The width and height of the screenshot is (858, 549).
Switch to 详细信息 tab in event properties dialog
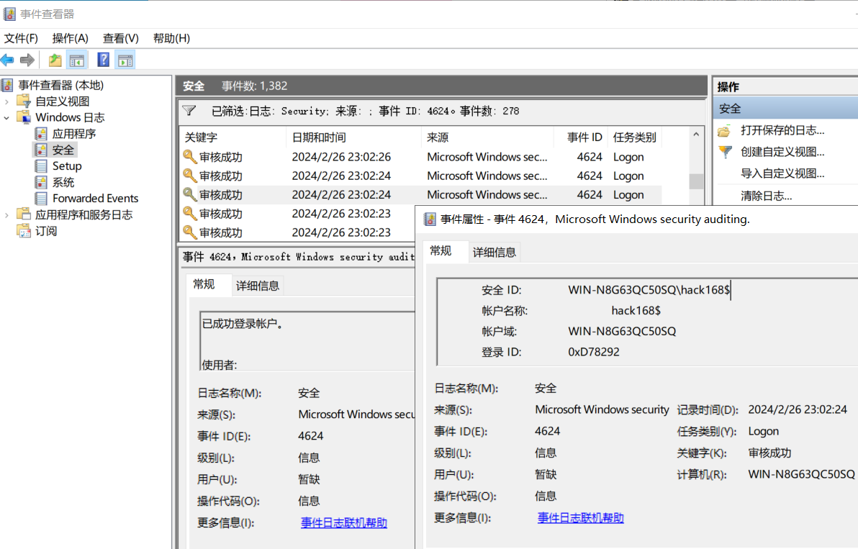(494, 252)
